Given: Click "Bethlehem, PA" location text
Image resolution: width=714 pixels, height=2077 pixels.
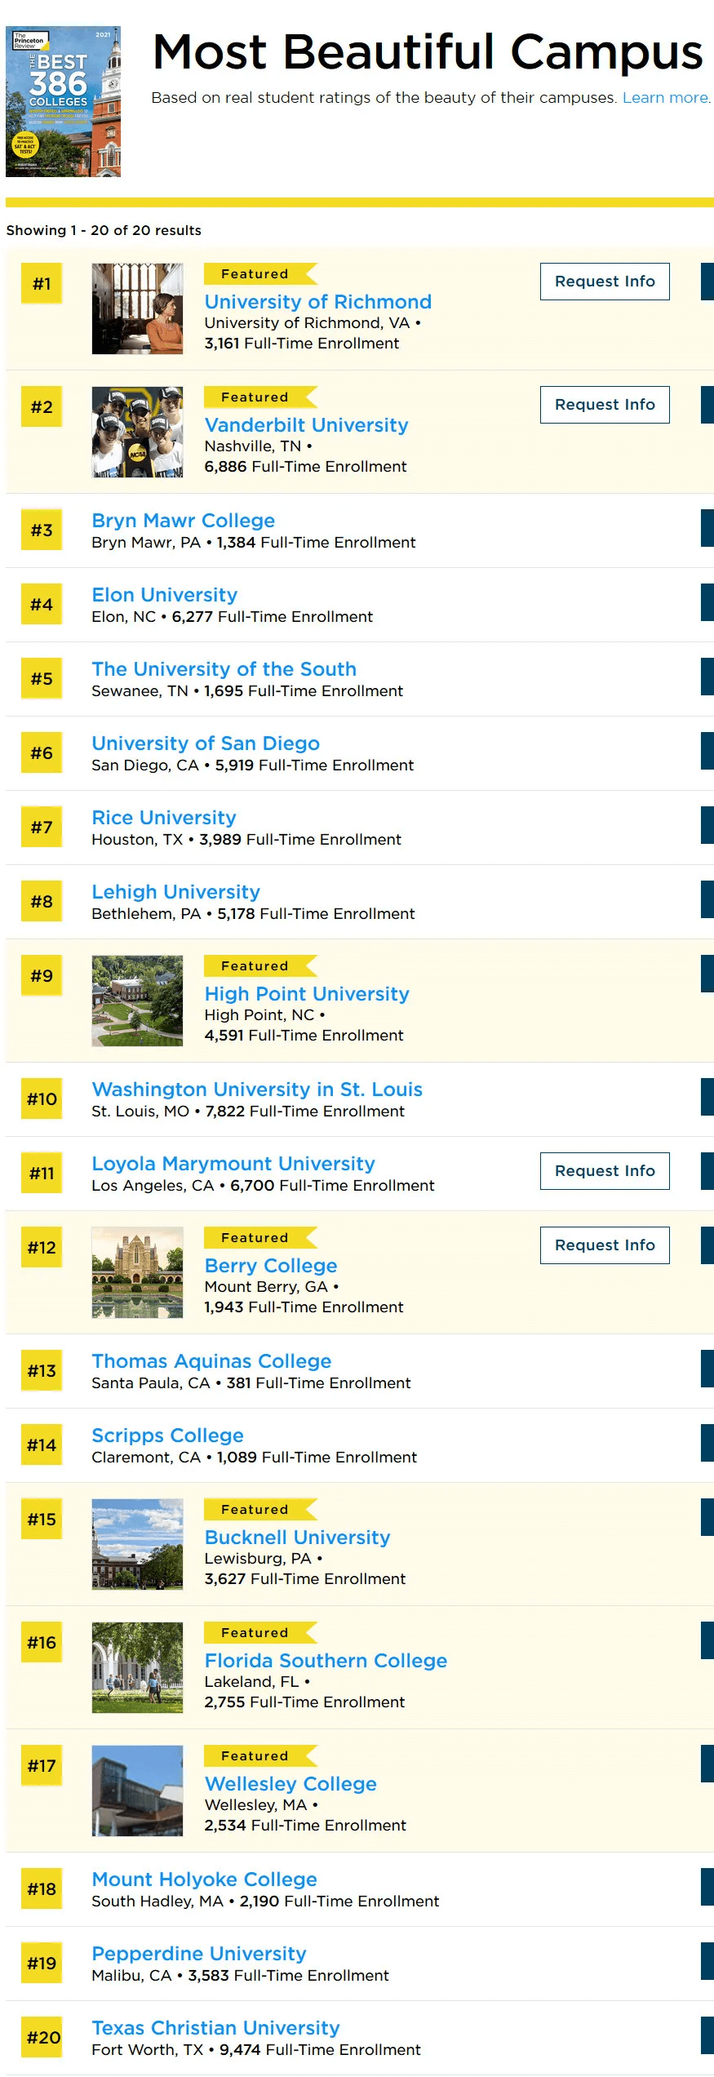Looking at the screenshot, I should pyautogui.click(x=146, y=913).
